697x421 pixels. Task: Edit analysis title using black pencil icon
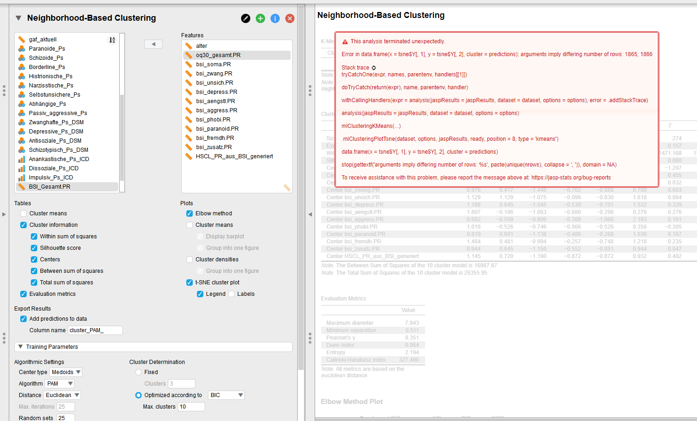(245, 18)
